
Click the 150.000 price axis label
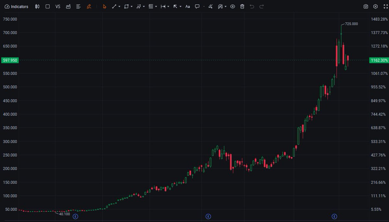point(10,182)
